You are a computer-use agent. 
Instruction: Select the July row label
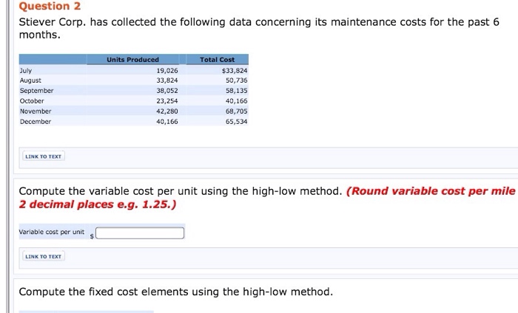(x=26, y=71)
